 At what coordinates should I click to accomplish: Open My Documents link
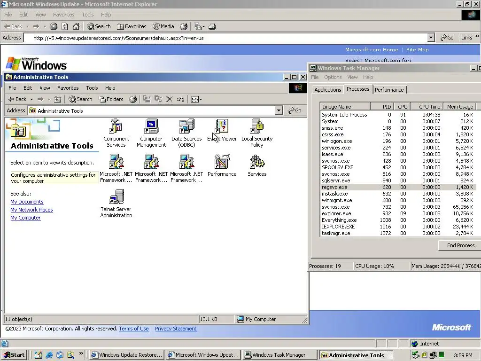pyautogui.click(x=27, y=202)
